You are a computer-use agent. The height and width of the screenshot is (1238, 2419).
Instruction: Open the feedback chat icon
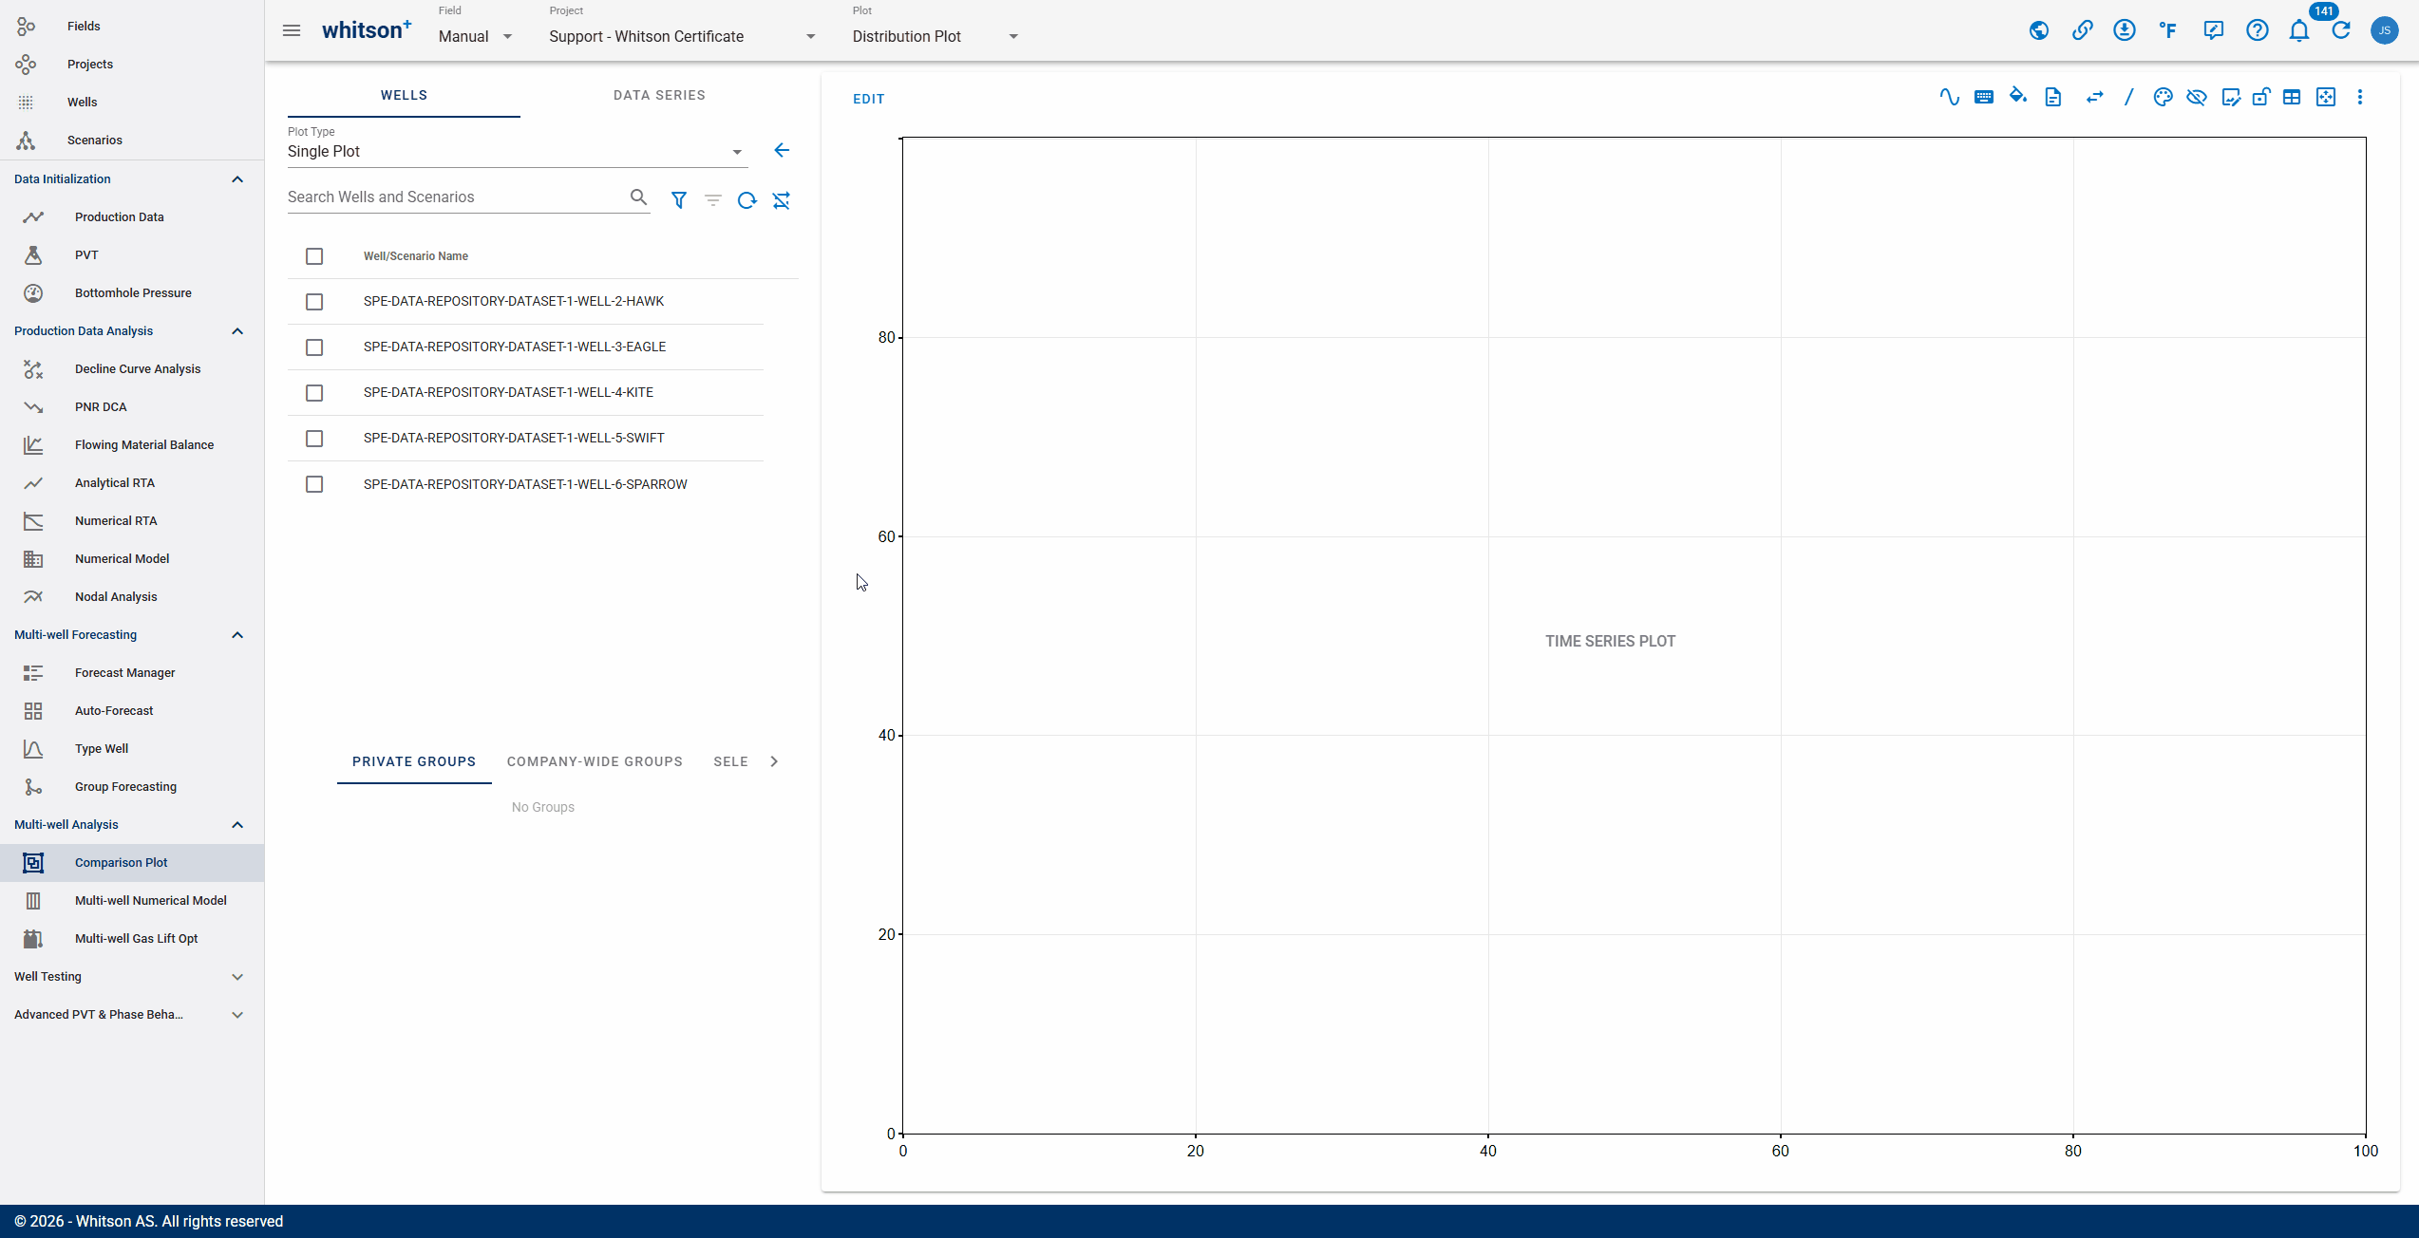point(2214,30)
